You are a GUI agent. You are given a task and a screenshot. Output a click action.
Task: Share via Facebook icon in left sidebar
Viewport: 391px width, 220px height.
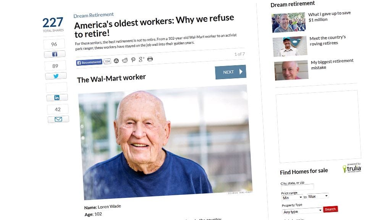[55, 54]
